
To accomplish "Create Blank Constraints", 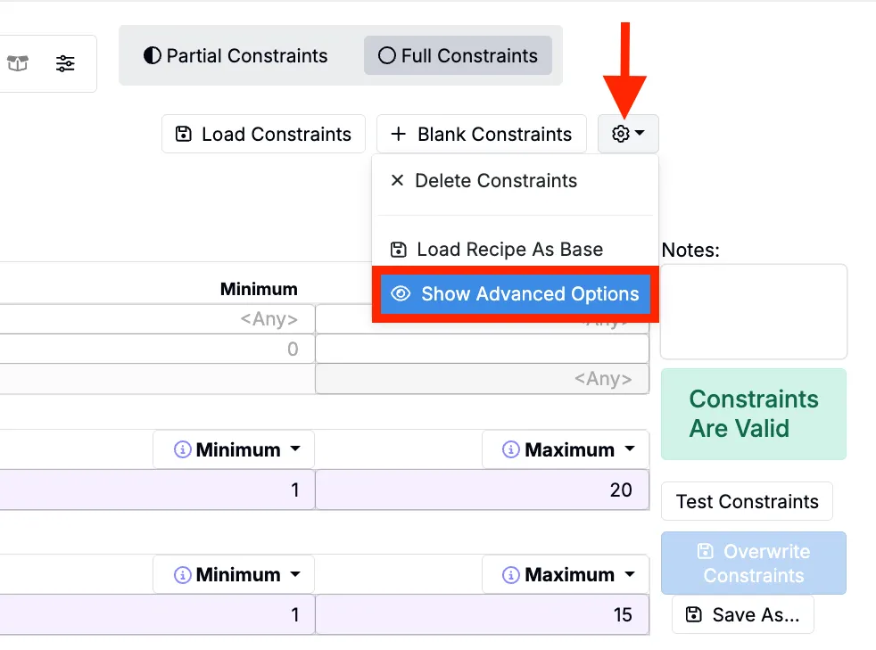I will pyautogui.click(x=482, y=135).
